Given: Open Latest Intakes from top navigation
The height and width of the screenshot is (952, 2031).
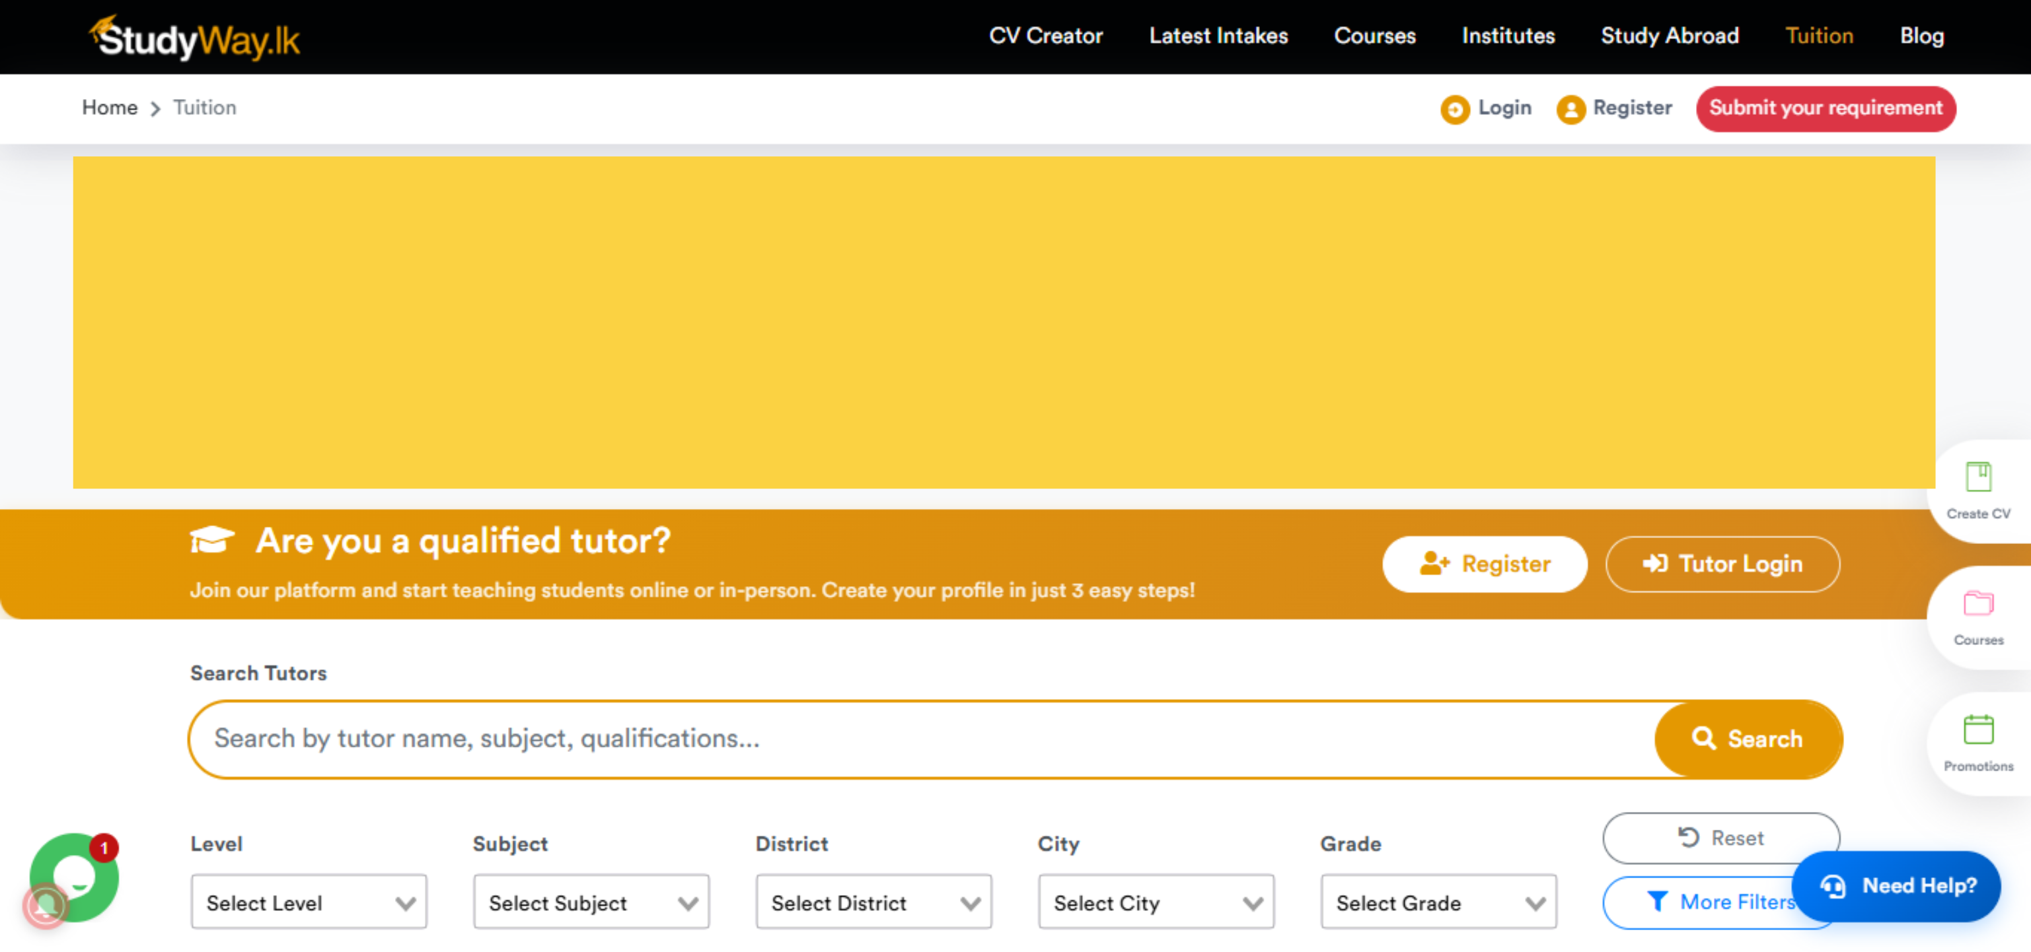Looking at the screenshot, I should 1217,36.
